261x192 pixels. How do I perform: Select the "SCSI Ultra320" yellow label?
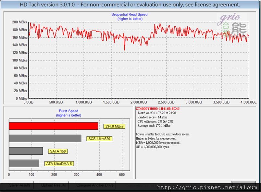[x=99, y=139]
